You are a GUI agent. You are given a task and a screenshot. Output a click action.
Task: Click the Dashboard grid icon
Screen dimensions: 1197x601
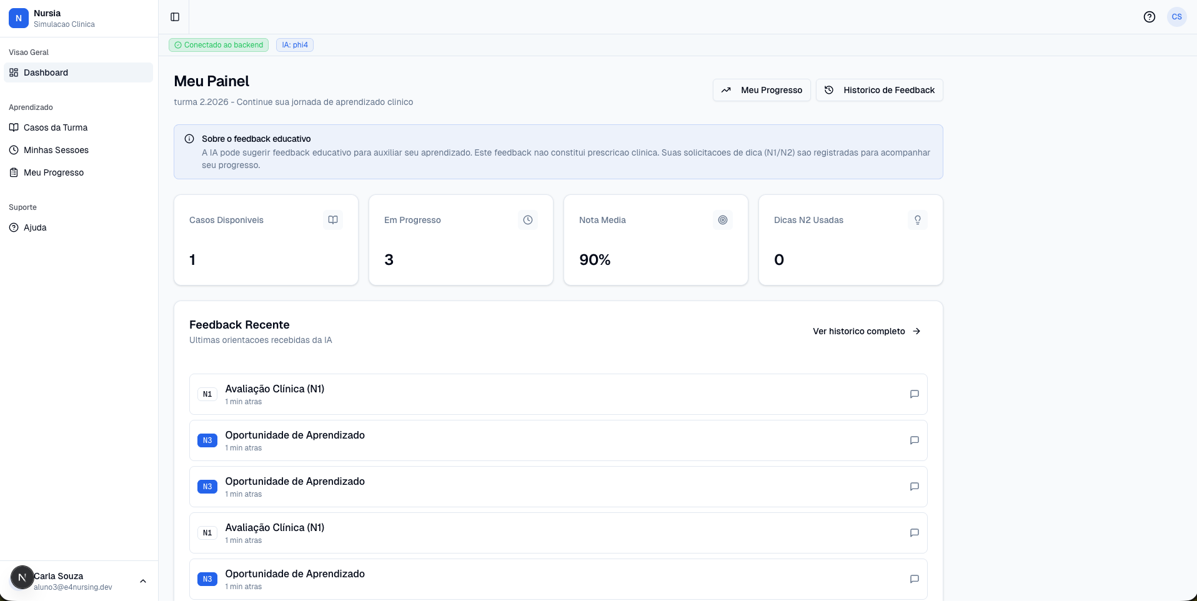tap(14, 72)
